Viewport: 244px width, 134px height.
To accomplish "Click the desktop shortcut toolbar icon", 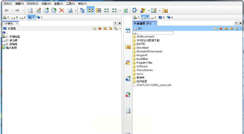I will point(135,10).
